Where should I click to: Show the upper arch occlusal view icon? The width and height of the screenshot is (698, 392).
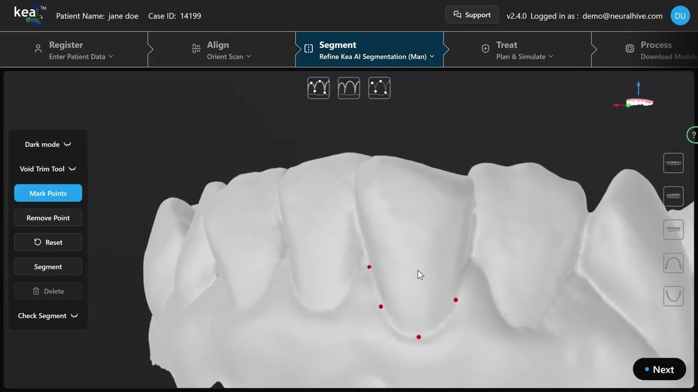pyautogui.click(x=673, y=263)
